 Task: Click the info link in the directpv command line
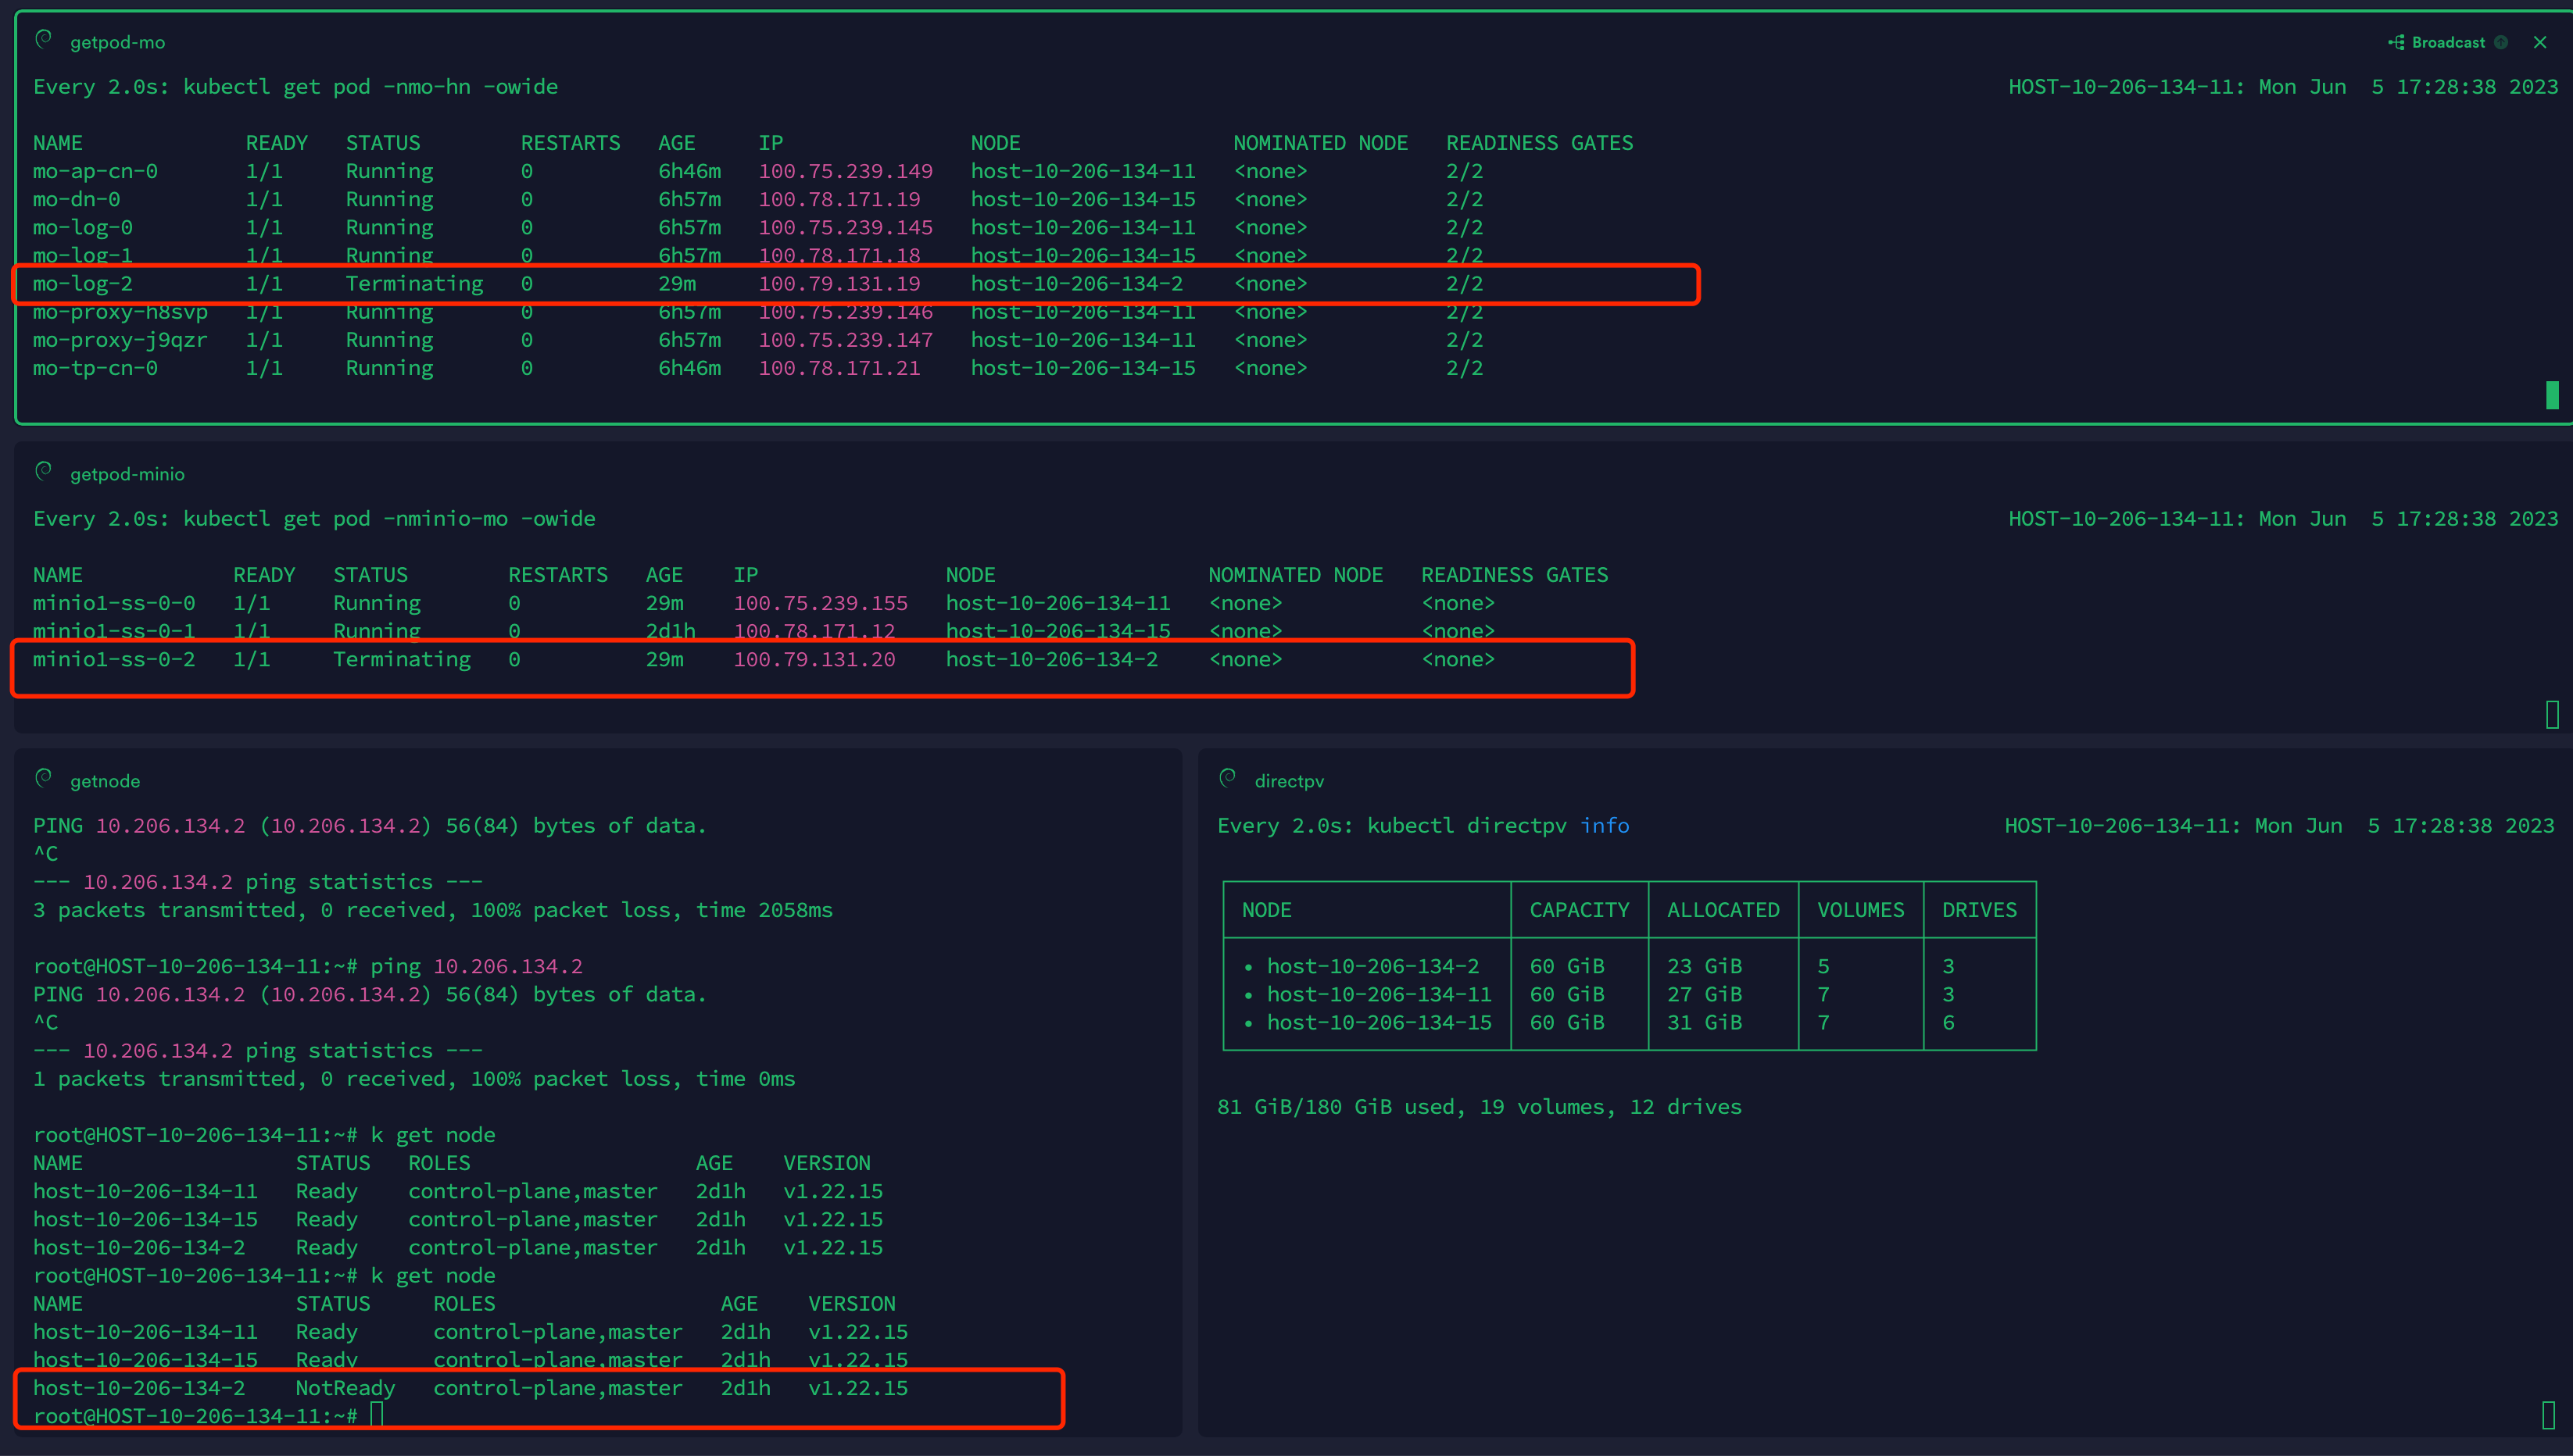pos(1605,825)
